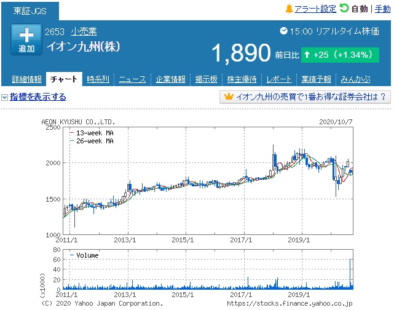
Task: Click the green auto-refresh arrow icon
Action: [344, 8]
